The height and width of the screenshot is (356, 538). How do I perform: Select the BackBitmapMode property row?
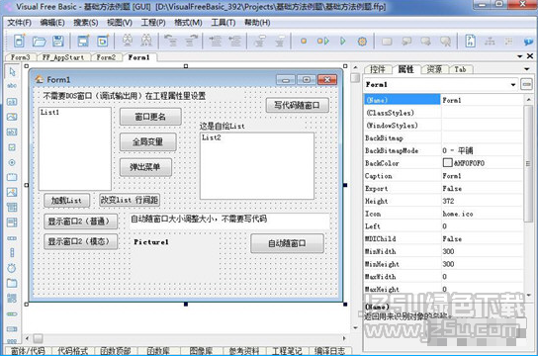click(443, 150)
